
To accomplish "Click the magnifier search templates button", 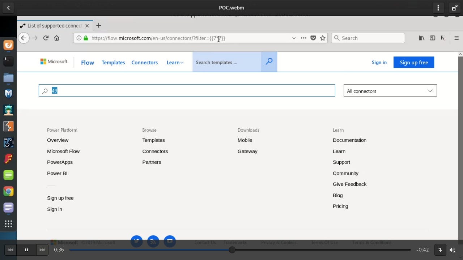I will point(269,62).
